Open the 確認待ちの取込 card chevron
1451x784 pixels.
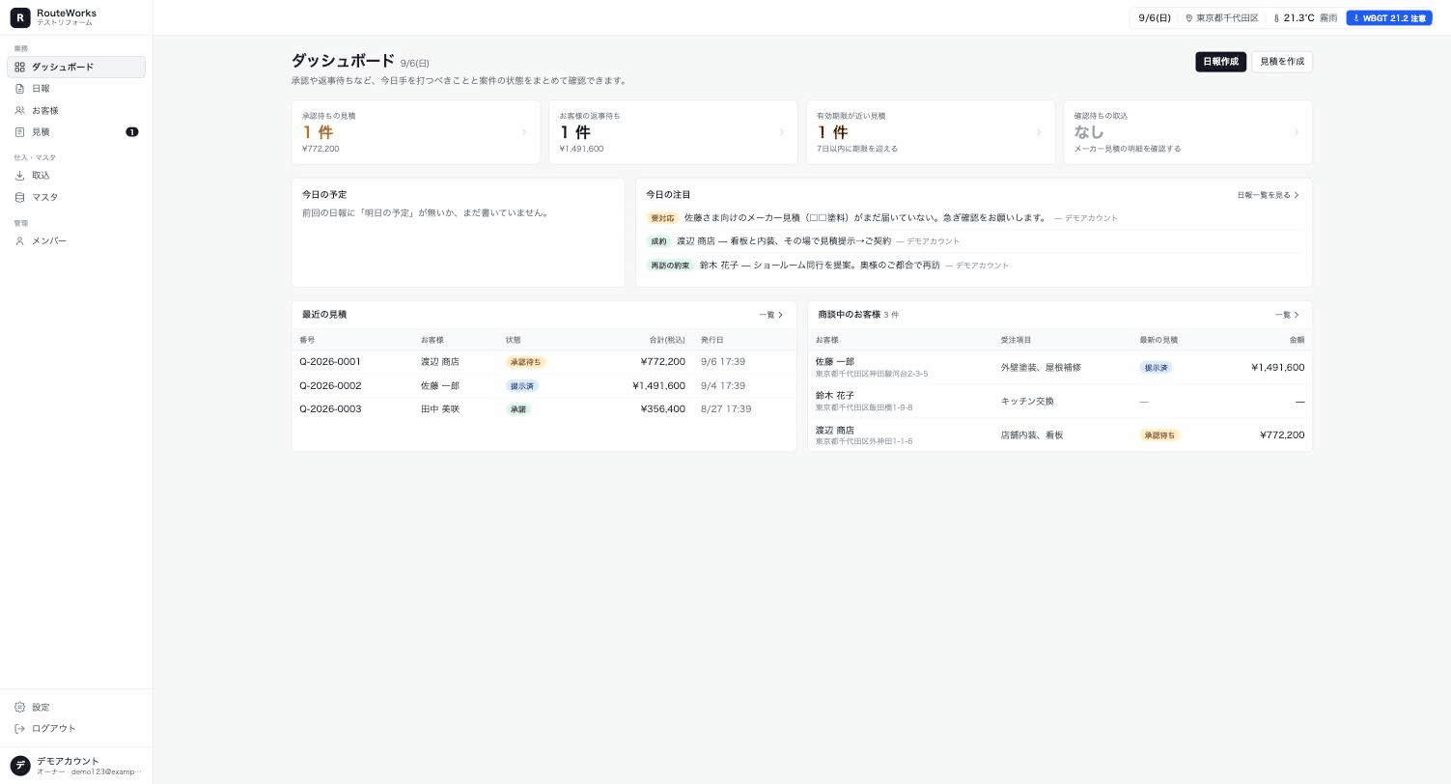pos(1297,132)
